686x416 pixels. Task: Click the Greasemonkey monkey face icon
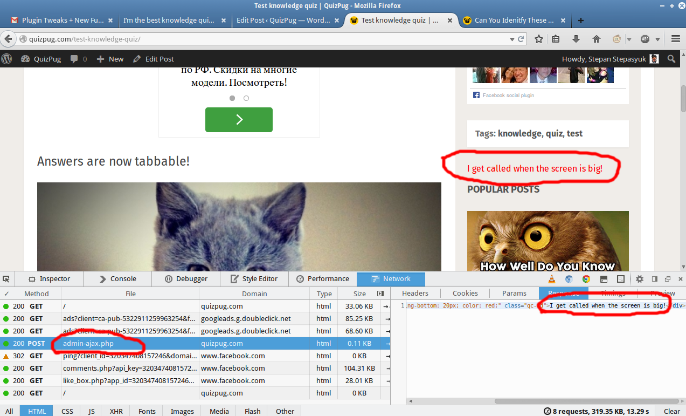(x=617, y=39)
